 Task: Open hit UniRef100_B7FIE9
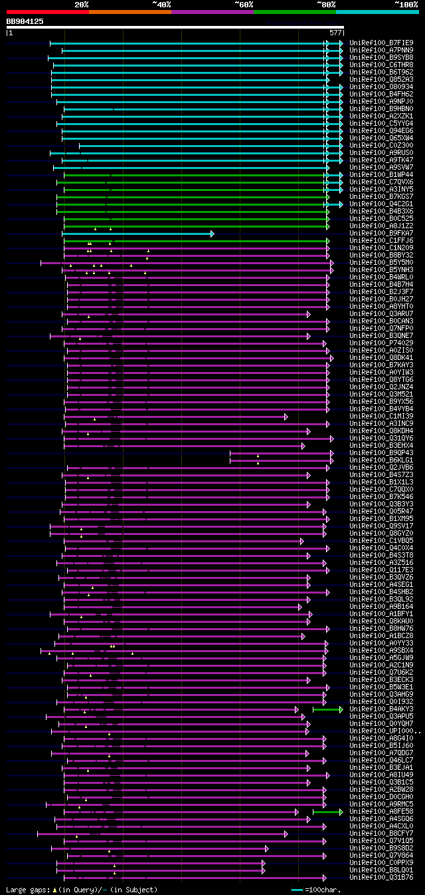coord(381,43)
